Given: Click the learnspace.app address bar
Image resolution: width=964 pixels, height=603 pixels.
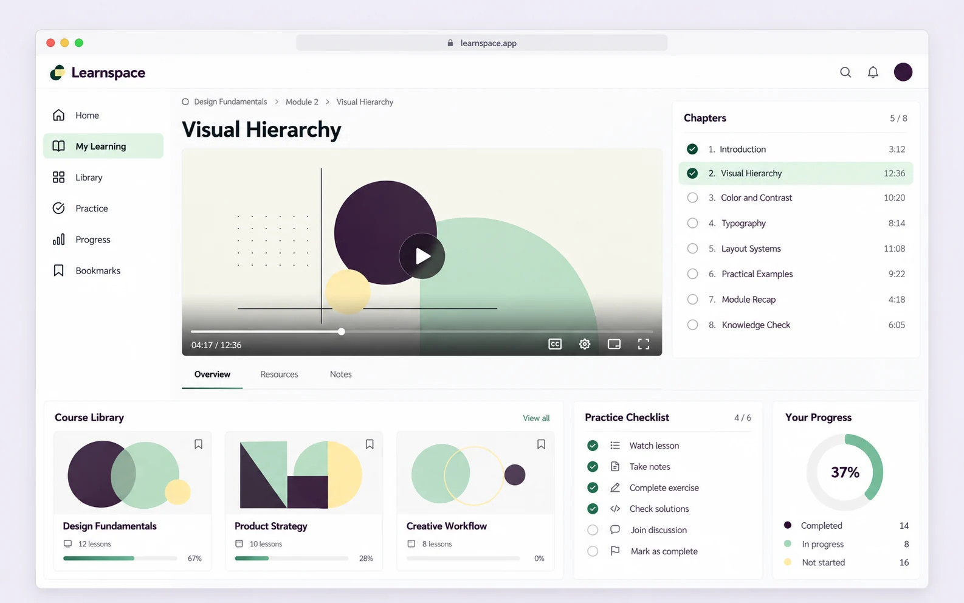Looking at the screenshot, I should (482, 43).
